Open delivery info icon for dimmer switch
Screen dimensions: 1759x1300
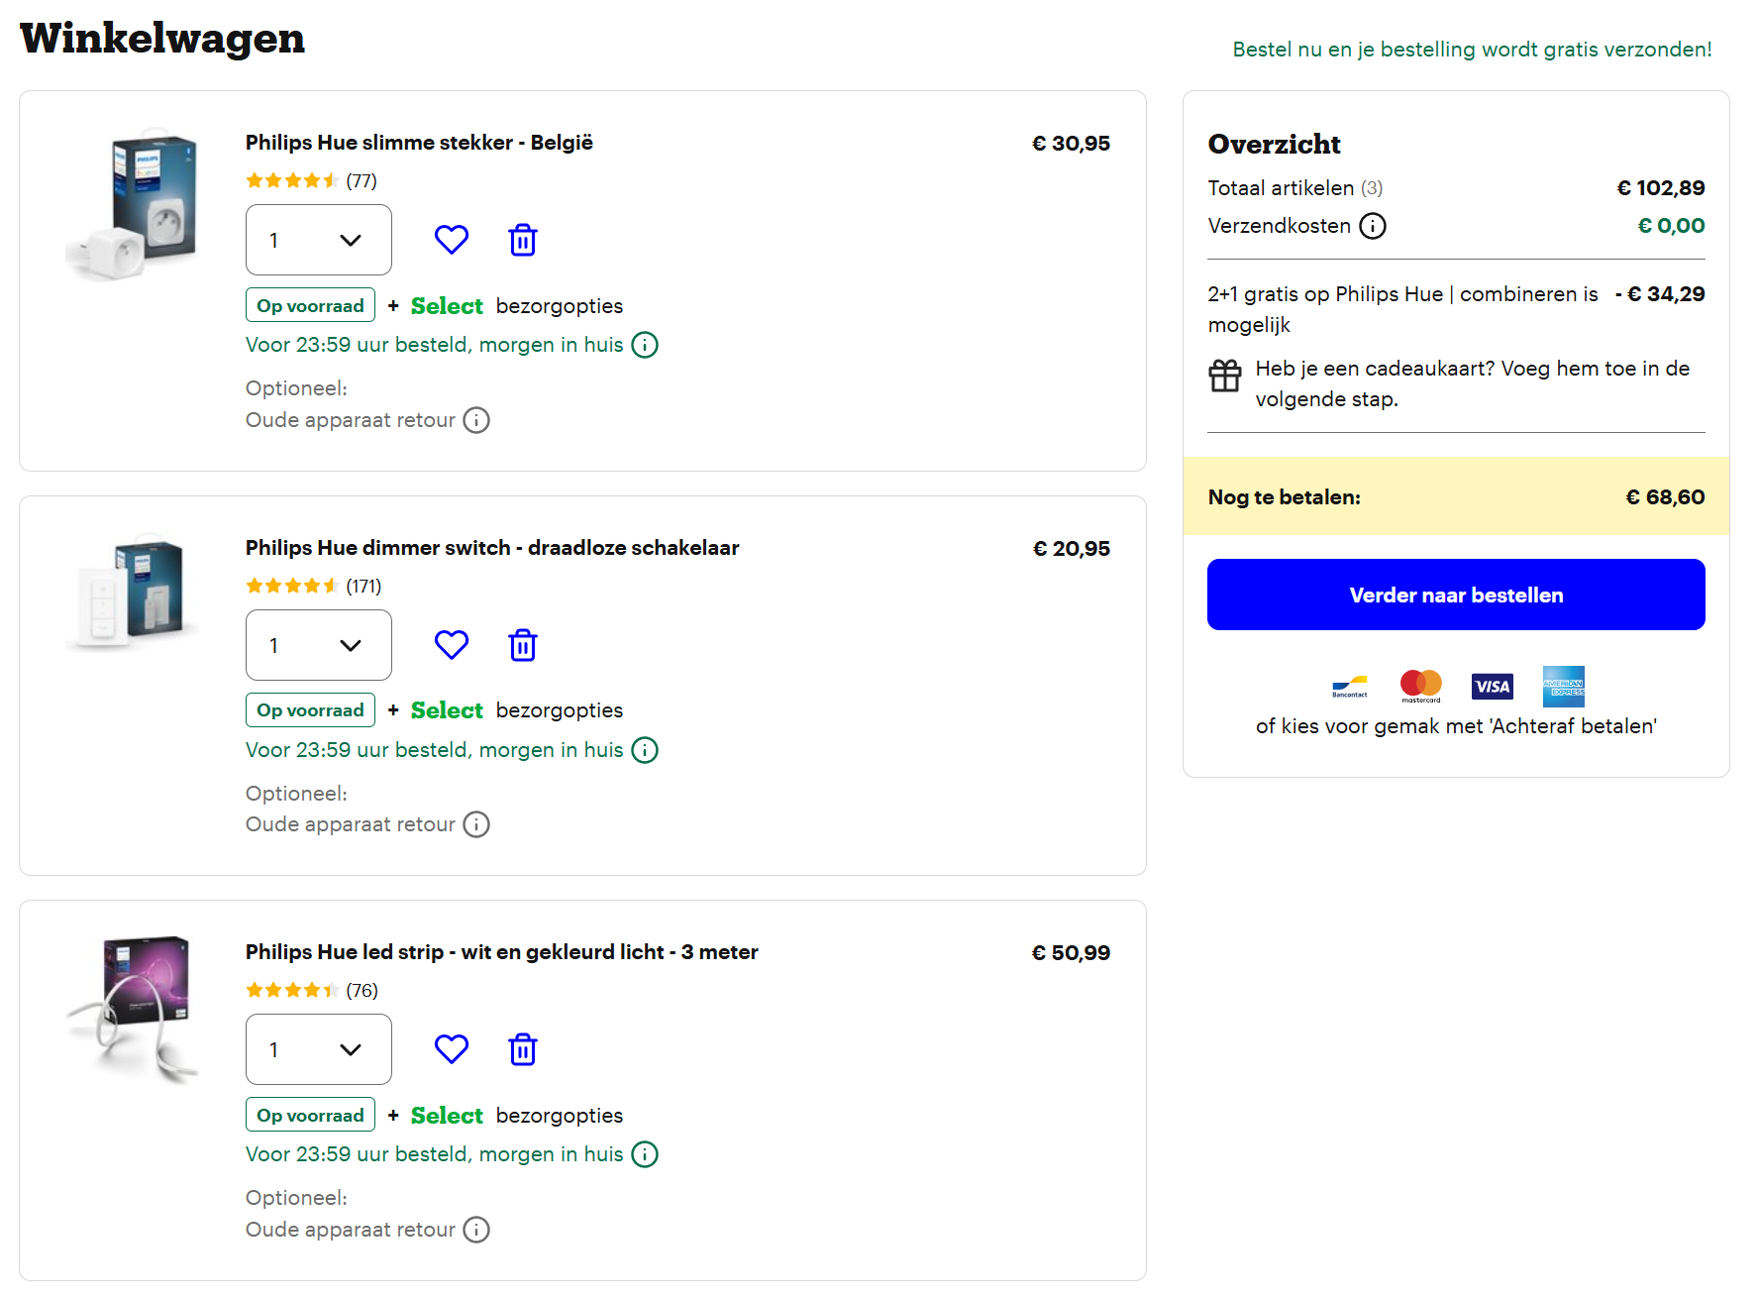(645, 750)
